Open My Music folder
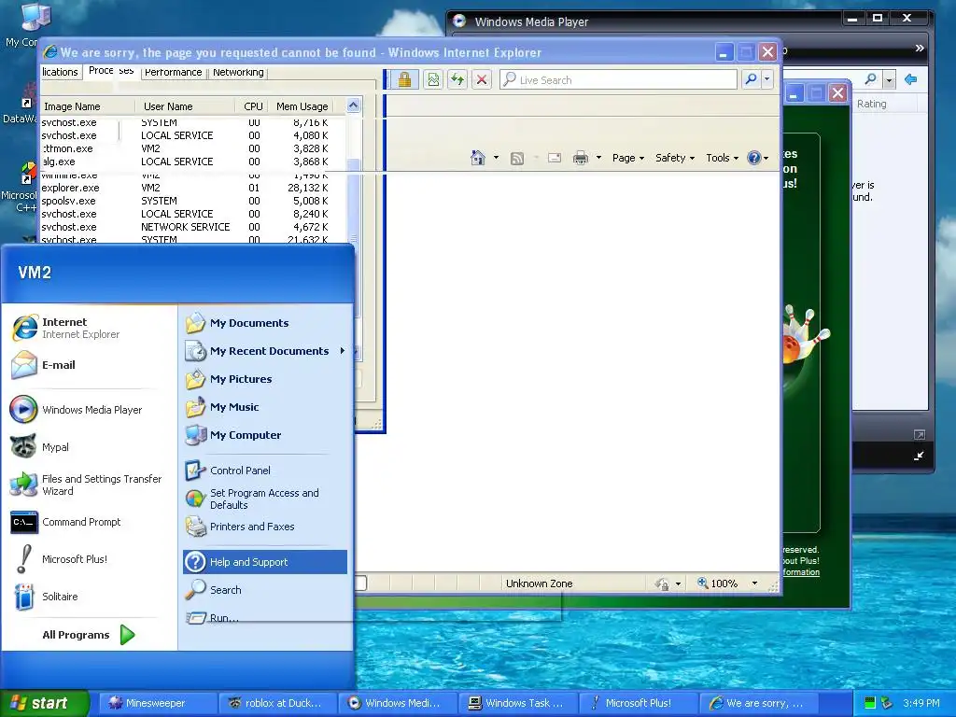This screenshot has height=717, width=956. [265, 407]
